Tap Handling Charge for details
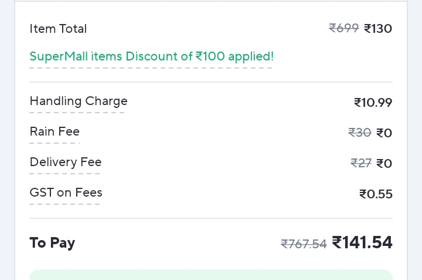Image resolution: width=422 pixels, height=280 pixels. point(79,101)
